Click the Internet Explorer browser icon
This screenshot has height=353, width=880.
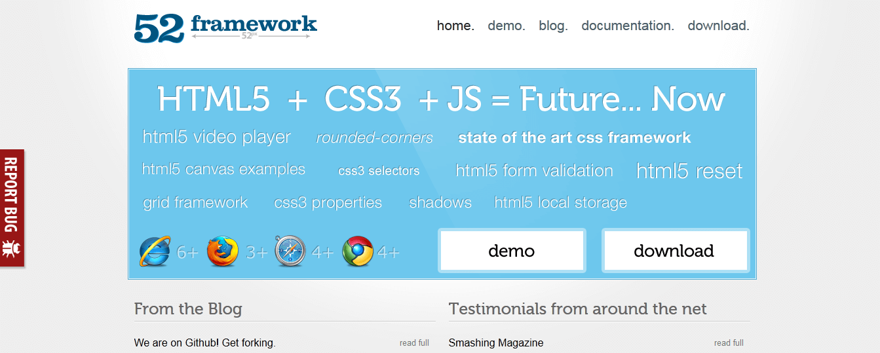[x=155, y=251]
